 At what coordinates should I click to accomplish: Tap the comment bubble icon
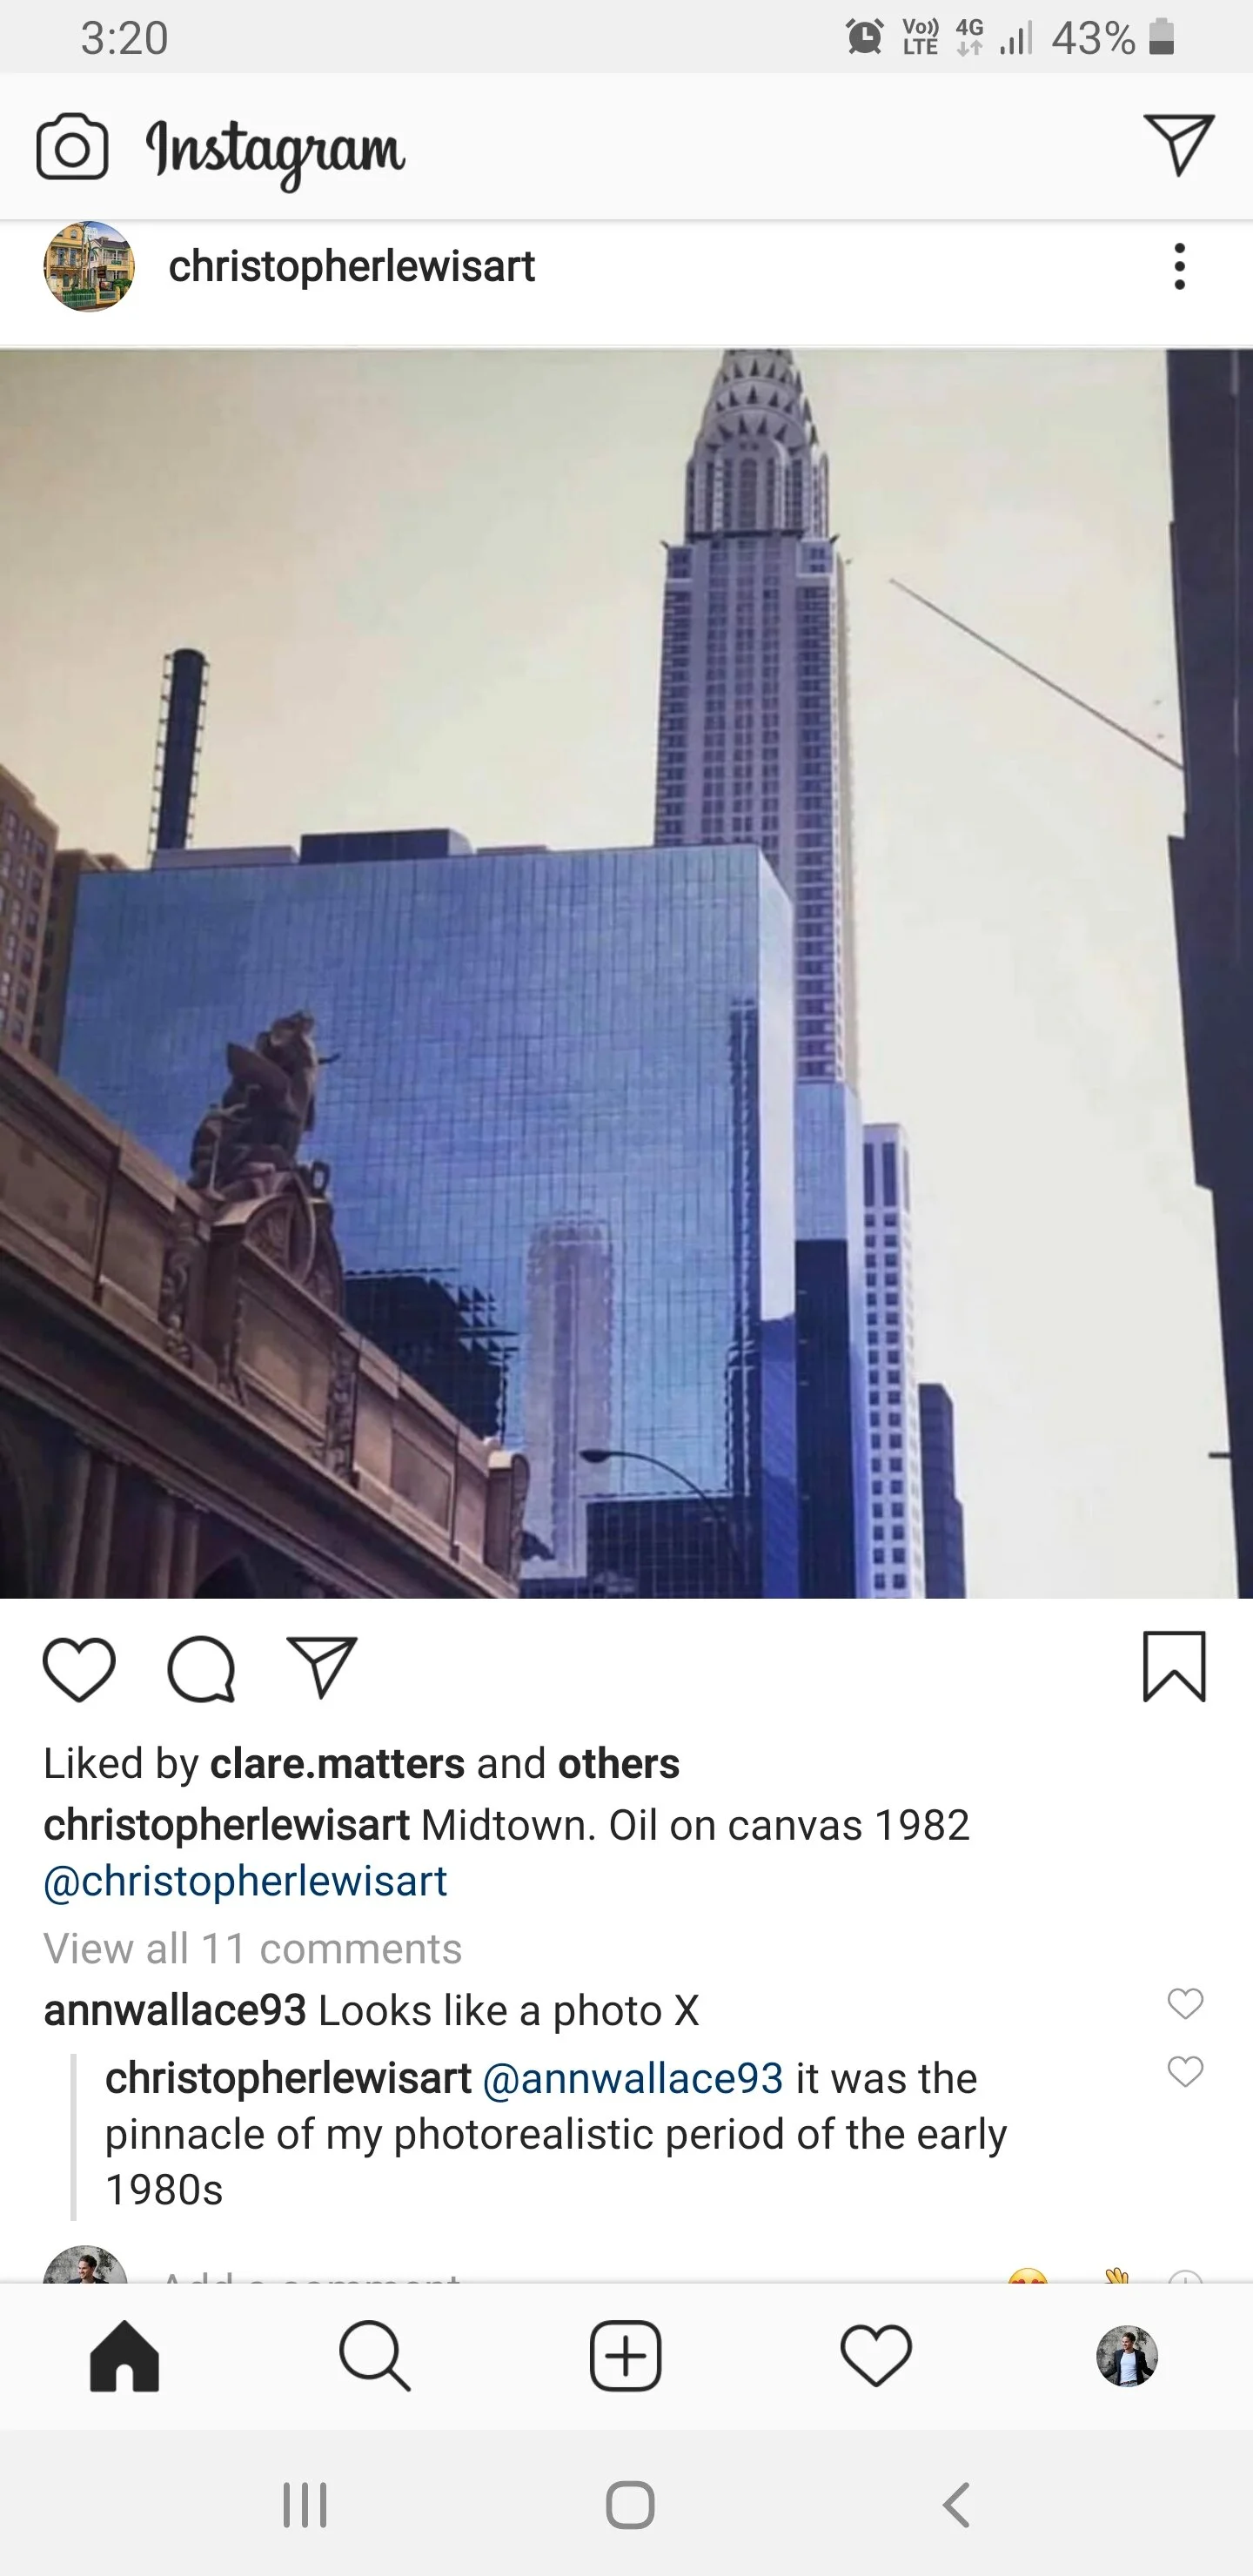pyautogui.click(x=201, y=1669)
